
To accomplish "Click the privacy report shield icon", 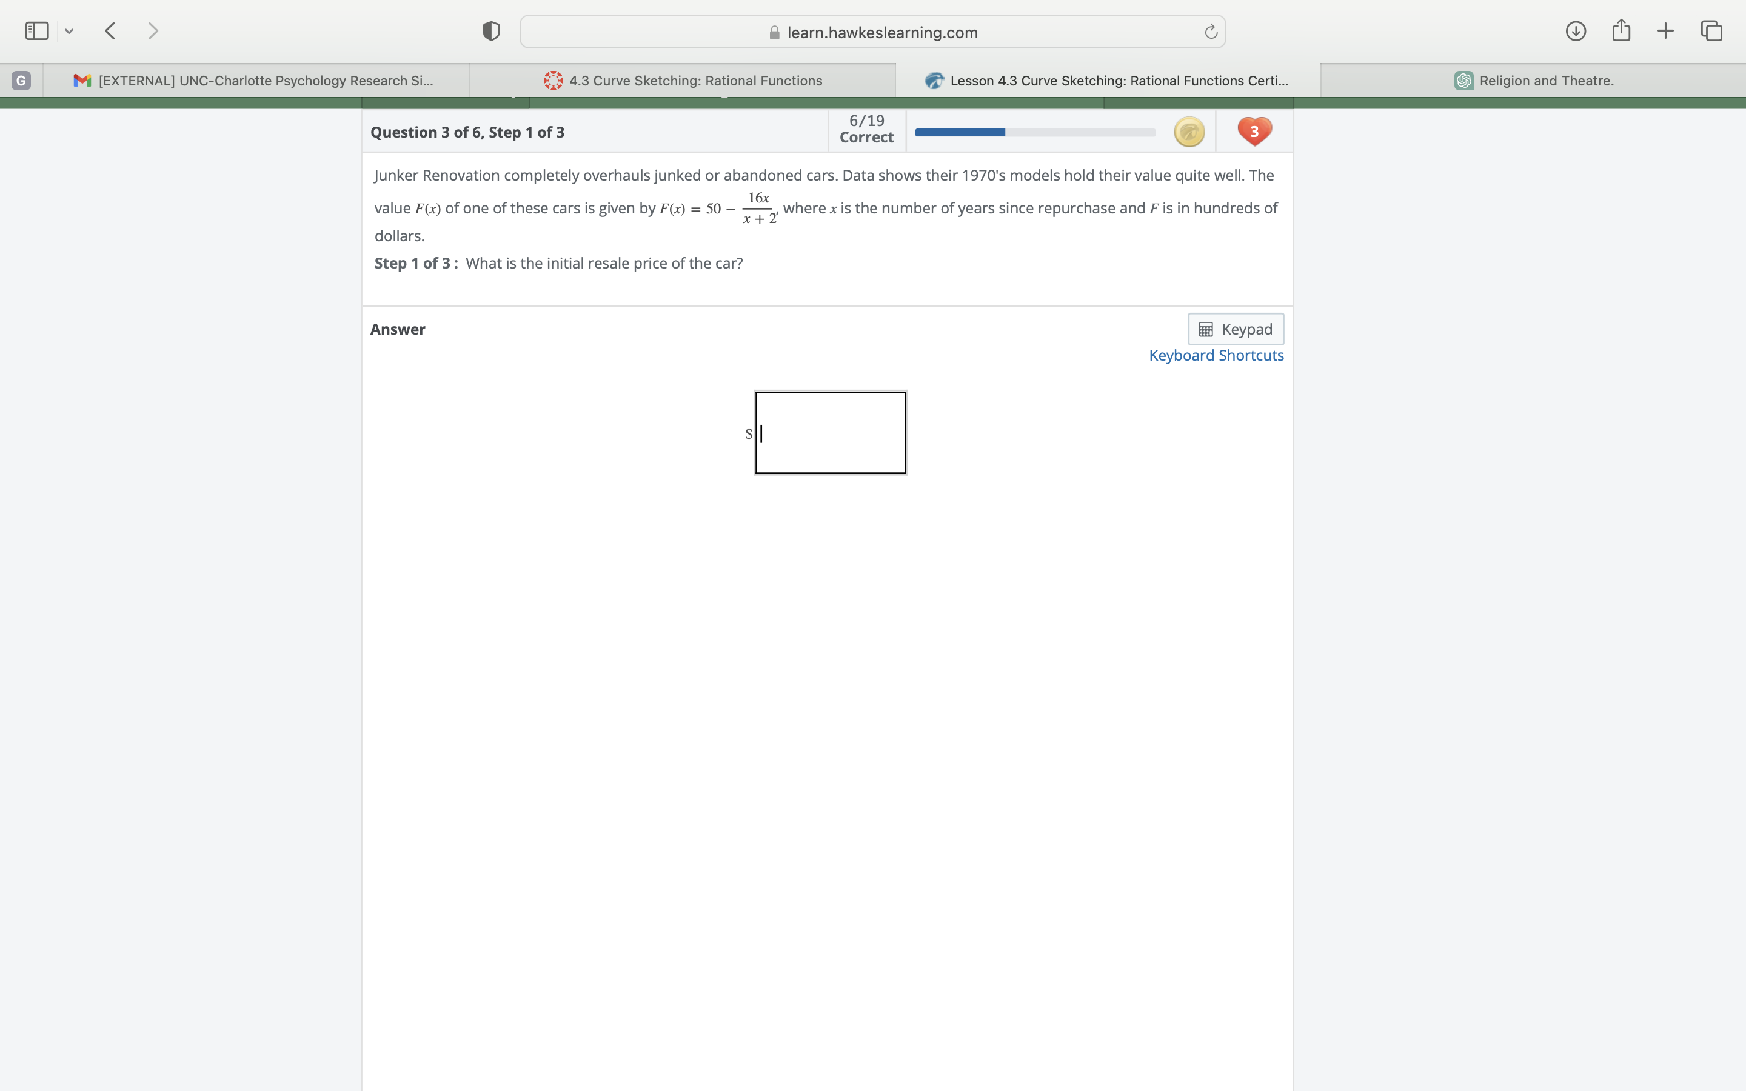I will tap(489, 31).
